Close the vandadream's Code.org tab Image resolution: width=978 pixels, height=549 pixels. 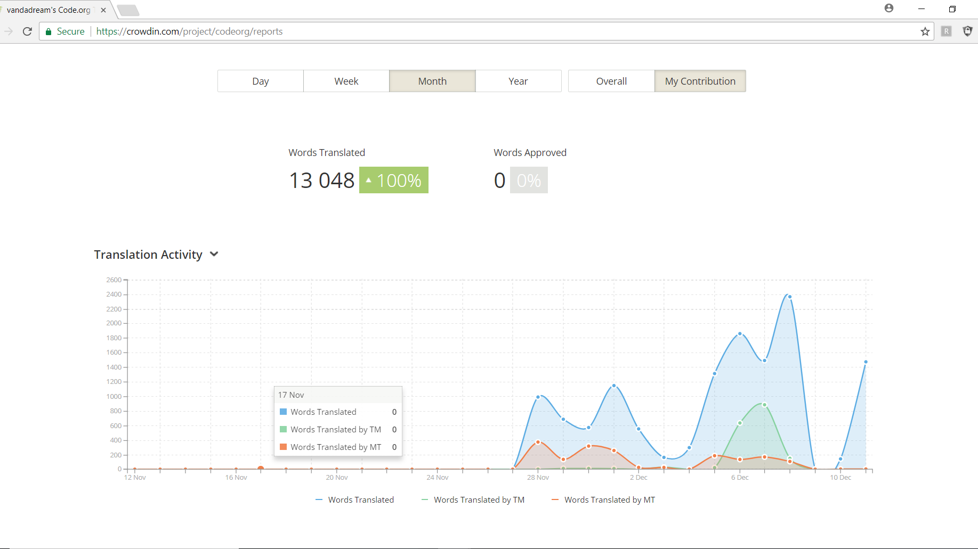click(103, 10)
